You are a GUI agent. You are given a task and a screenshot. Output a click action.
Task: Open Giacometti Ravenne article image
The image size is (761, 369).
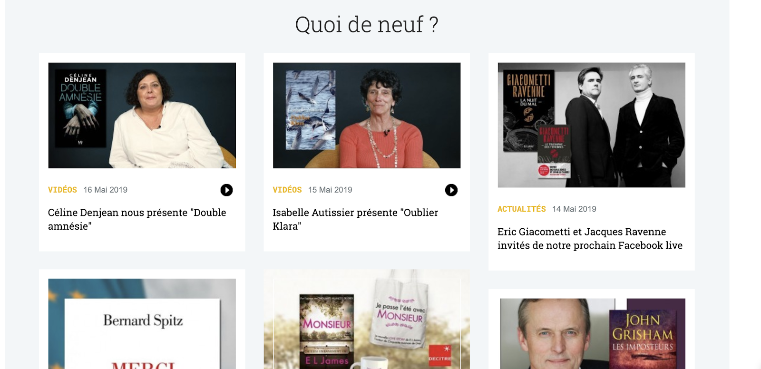tap(592, 125)
